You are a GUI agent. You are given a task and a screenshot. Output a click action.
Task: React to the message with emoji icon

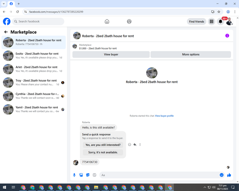[x=130, y=145]
